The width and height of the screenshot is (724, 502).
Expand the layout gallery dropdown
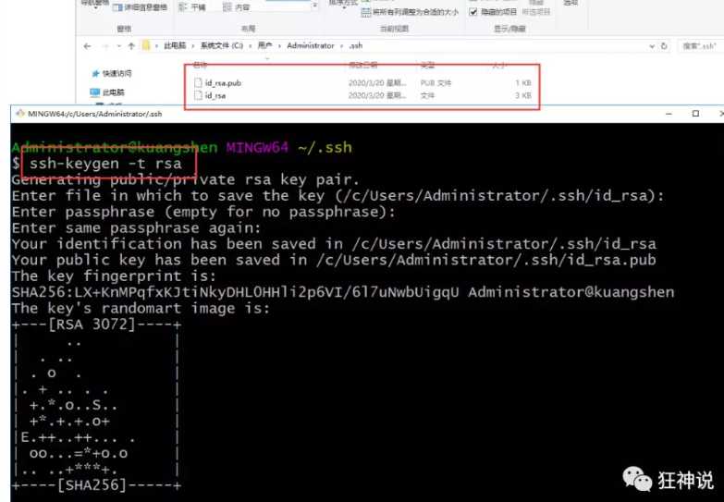point(315,6)
